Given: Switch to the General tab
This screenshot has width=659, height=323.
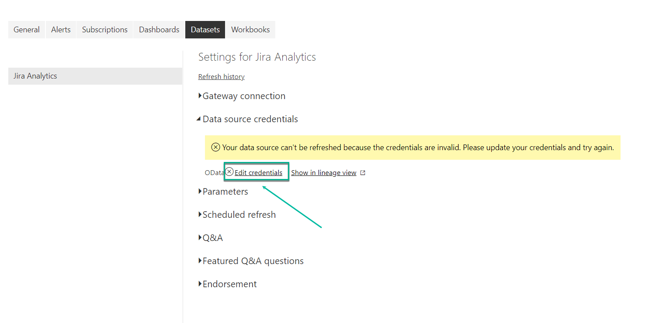Looking at the screenshot, I should 27,30.
